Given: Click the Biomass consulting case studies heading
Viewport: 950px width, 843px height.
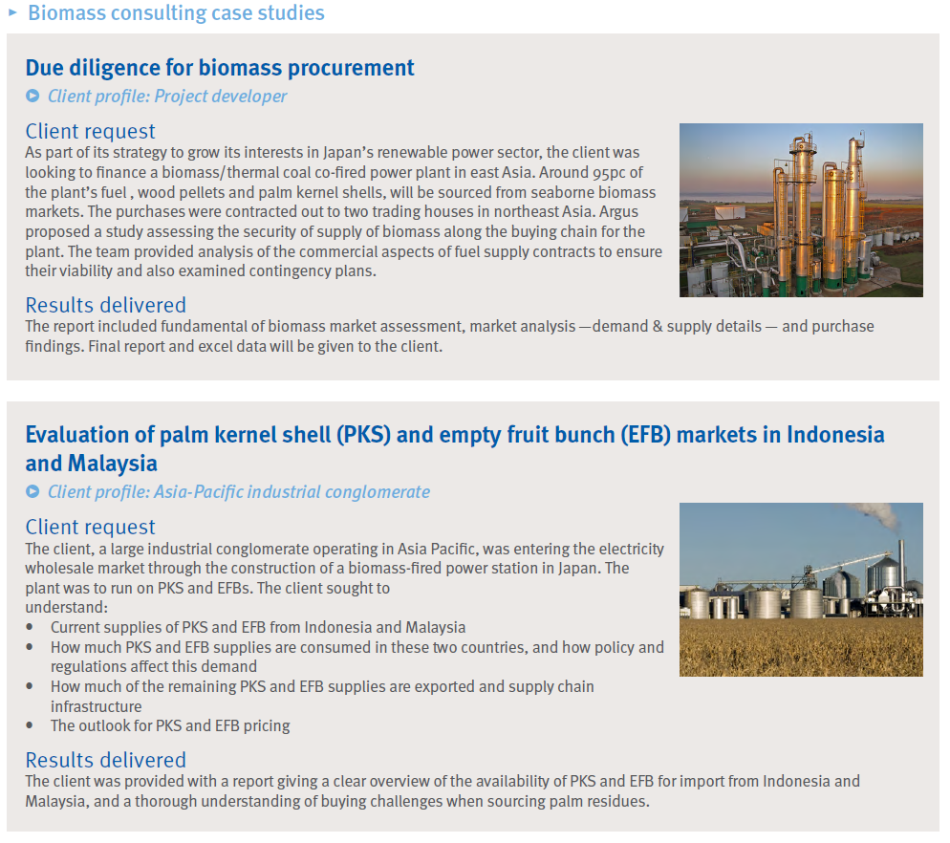Looking at the screenshot, I should click(x=176, y=12).
